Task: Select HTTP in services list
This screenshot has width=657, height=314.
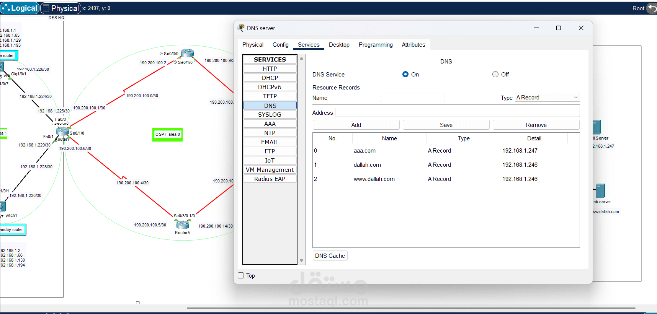Action: (x=270, y=68)
